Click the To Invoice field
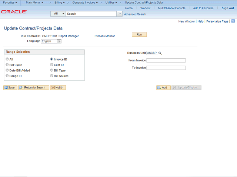This screenshot has width=237, height=177. point(166,68)
